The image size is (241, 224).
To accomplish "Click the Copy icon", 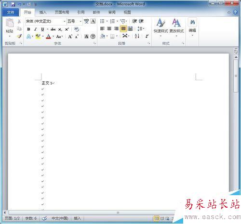I will point(19,29).
